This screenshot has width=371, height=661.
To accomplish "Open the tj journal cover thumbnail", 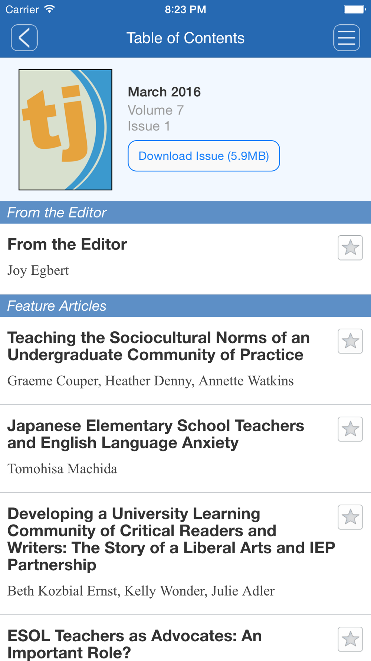I will (x=65, y=130).
